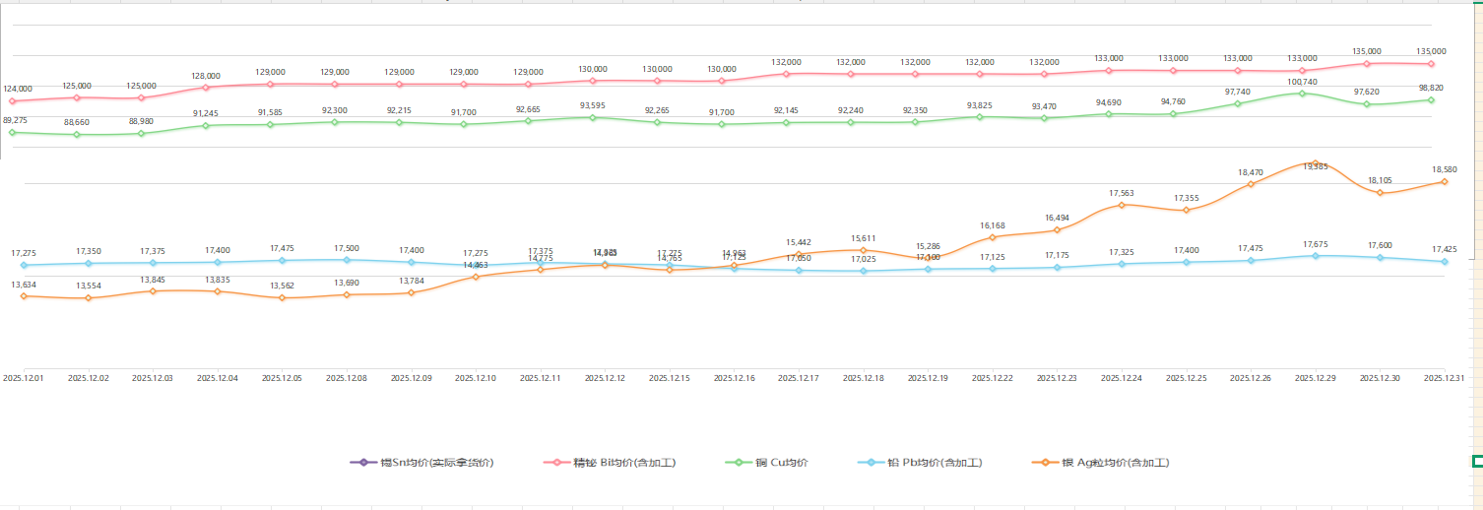Select the 锡Sn均价(实际拿货价) legend label

tap(436, 463)
